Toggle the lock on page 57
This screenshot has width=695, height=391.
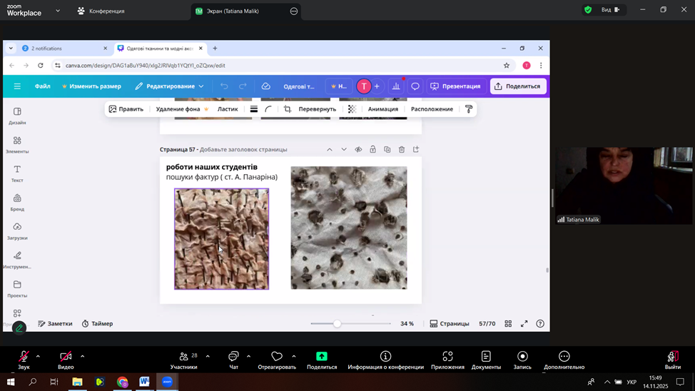(372, 150)
